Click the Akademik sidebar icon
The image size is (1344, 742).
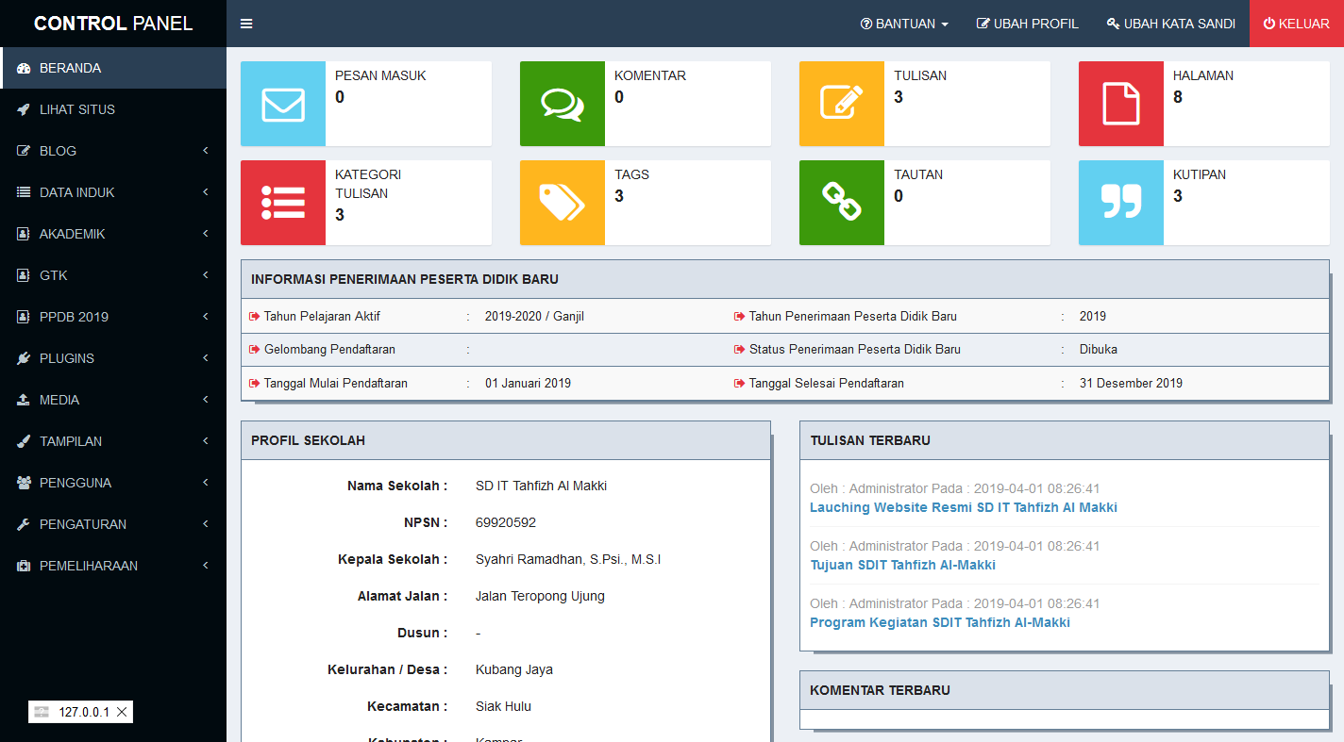click(x=24, y=234)
